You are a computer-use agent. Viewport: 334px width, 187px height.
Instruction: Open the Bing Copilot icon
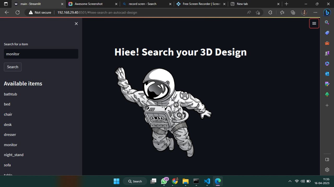(327, 12)
